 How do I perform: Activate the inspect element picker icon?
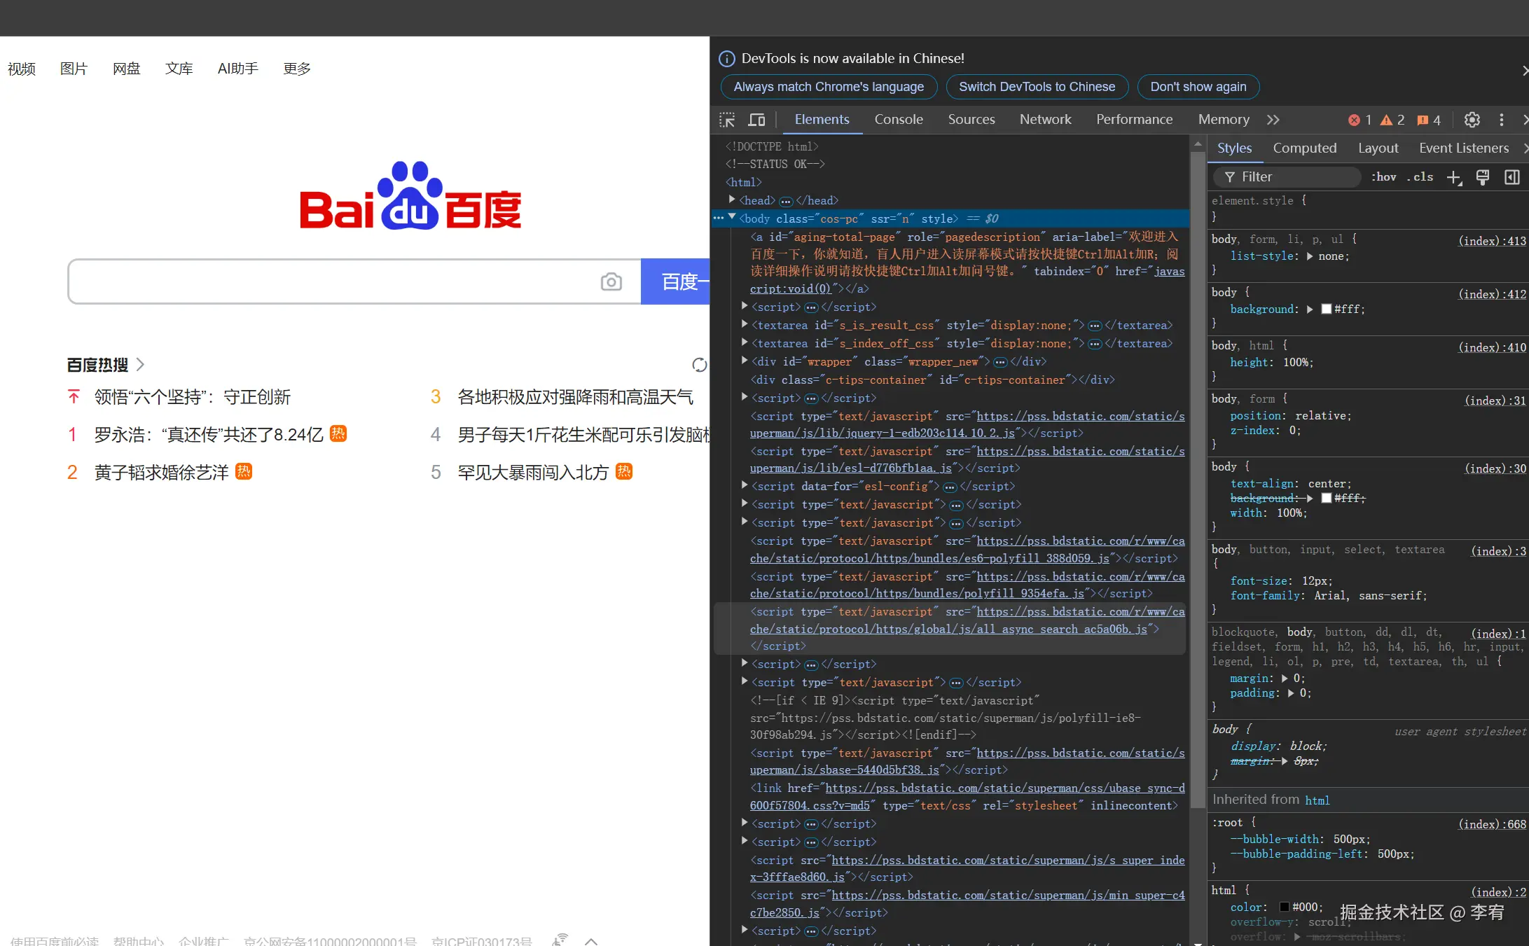coord(727,120)
